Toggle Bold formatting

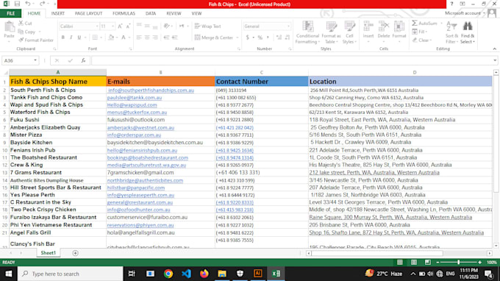pos(63,38)
